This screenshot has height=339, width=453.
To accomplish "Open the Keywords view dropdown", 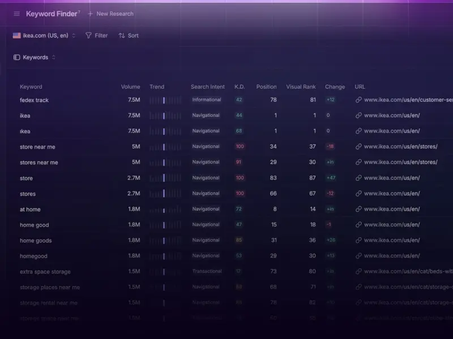I will pyautogui.click(x=35, y=58).
